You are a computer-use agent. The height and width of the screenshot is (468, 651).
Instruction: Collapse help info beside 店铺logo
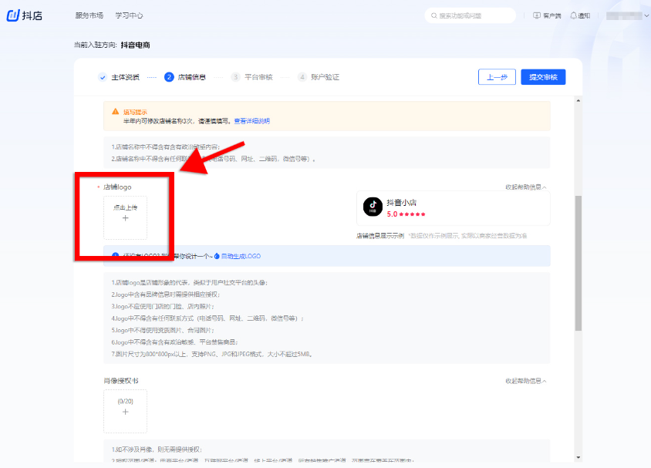click(x=526, y=187)
